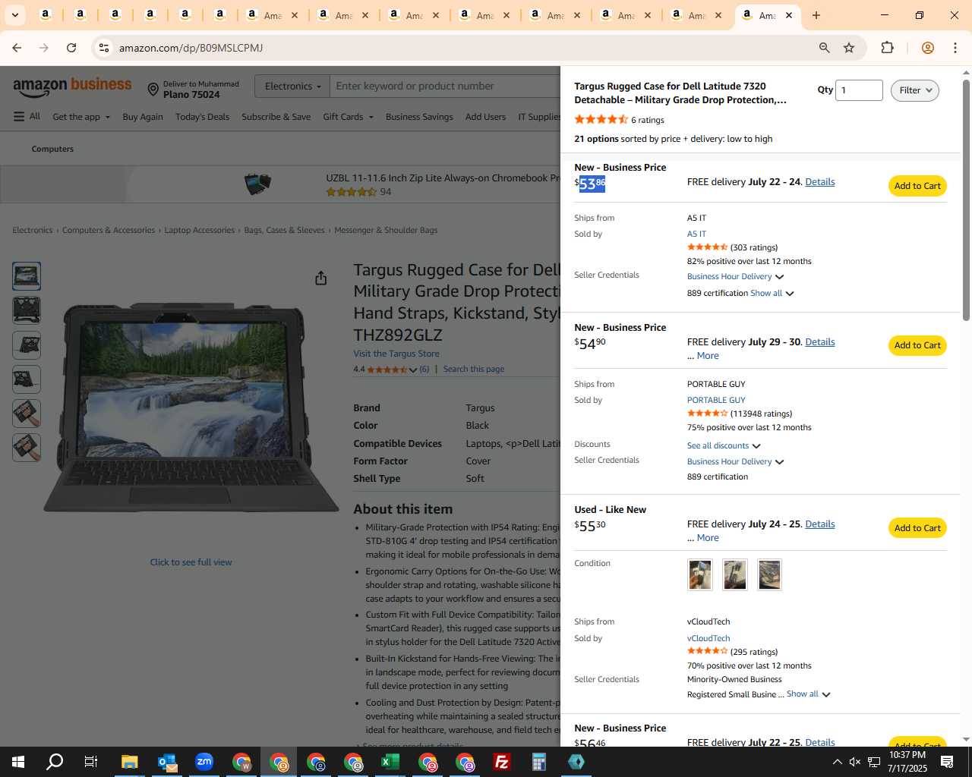Select the first product thumbnail image

click(x=27, y=276)
